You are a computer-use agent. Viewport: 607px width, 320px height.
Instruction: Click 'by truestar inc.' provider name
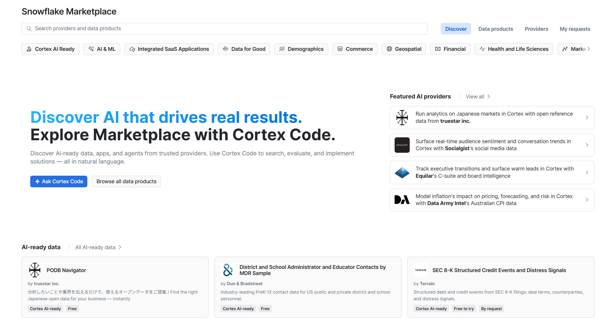click(46, 283)
